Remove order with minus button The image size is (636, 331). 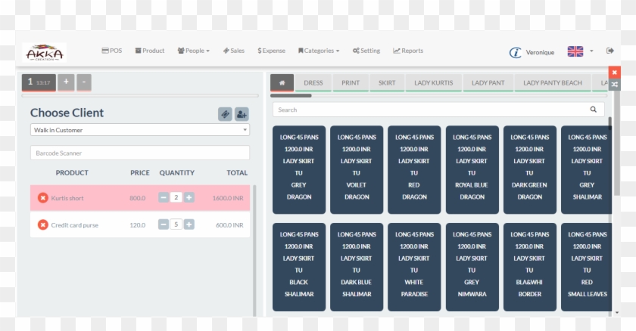pos(84,82)
